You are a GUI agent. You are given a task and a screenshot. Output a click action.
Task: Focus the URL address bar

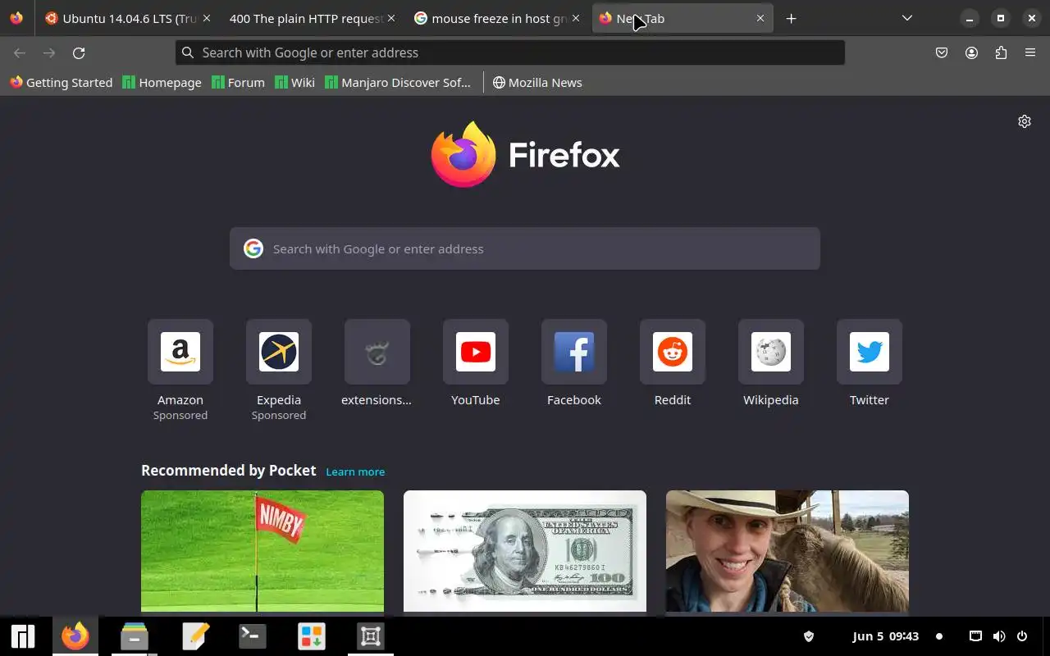(x=509, y=52)
